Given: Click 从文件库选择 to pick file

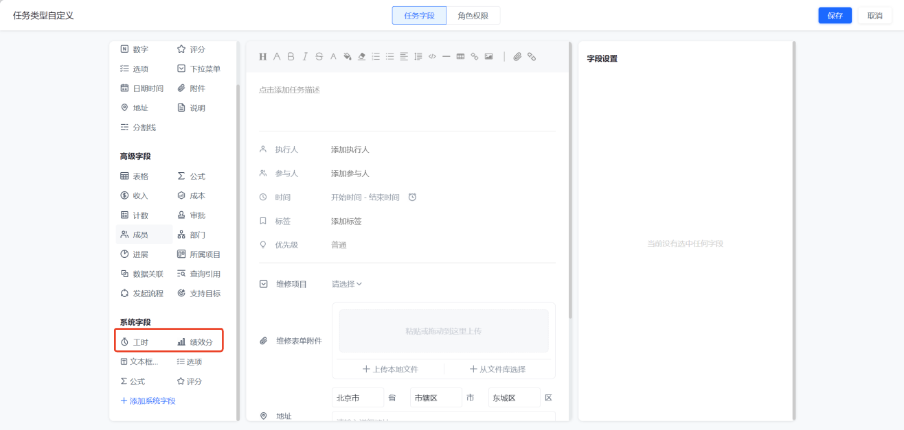Looking at the screenshot, I should [x=498, y=369].
